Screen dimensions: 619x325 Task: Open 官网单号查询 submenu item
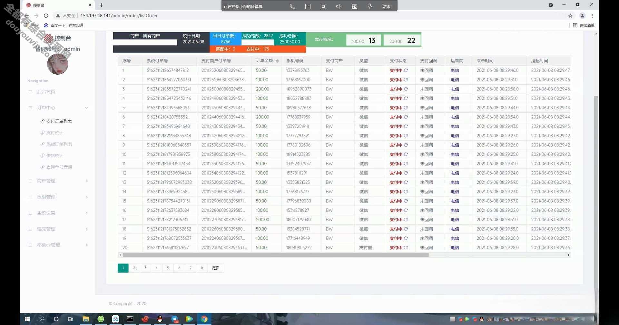59,167
